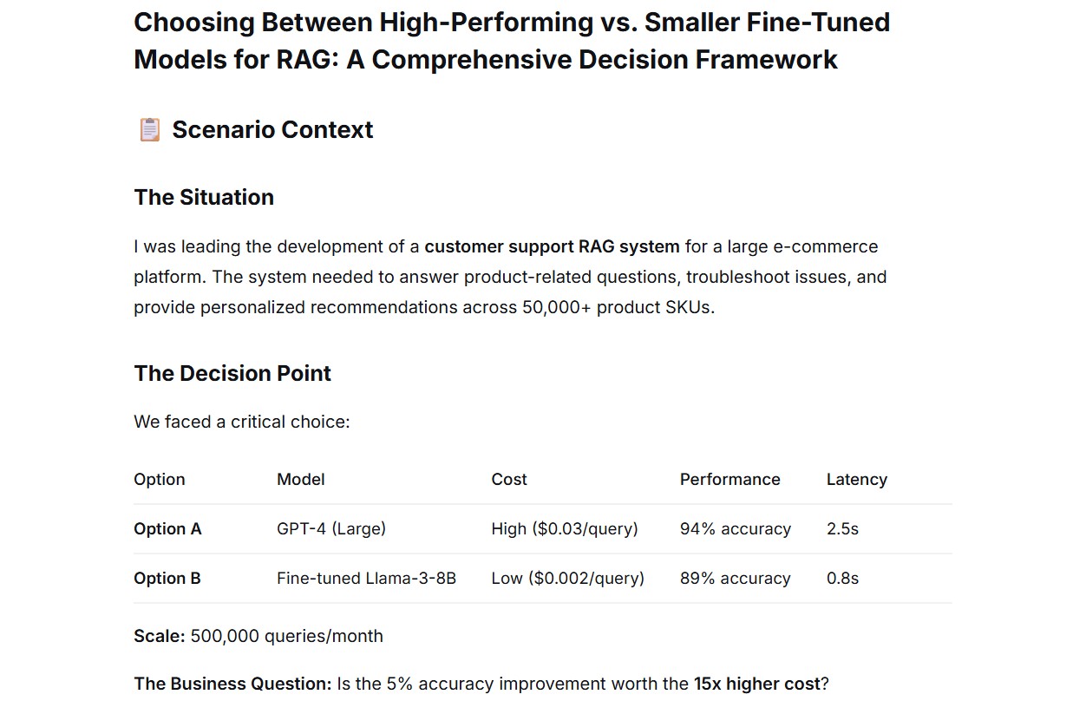Click the Scenario Context heading
Screen dimensions: 1086x714
[x=272, y=130]
